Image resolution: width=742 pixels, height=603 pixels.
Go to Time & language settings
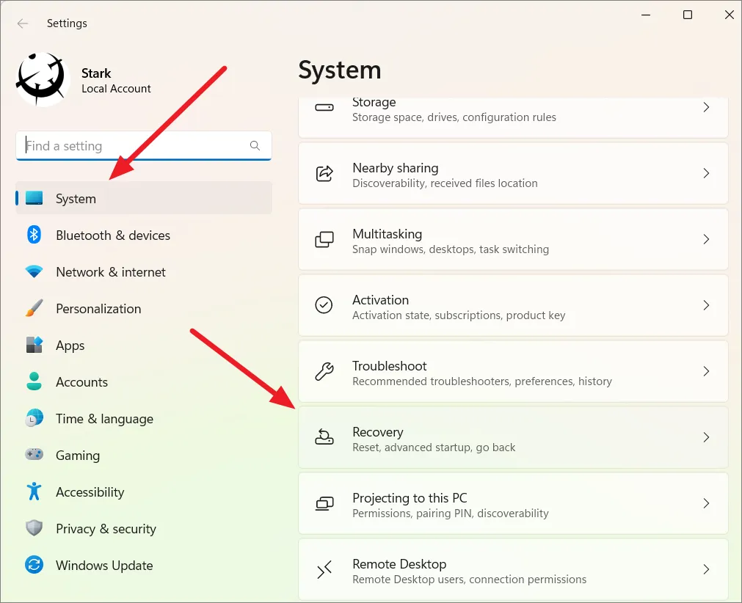pos(104,419)
